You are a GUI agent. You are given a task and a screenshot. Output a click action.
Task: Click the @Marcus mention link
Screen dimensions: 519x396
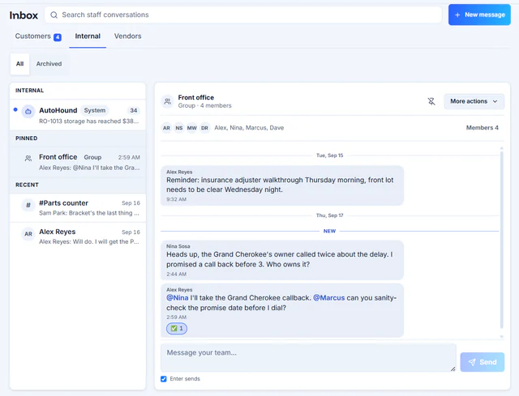tap(329, 298)
